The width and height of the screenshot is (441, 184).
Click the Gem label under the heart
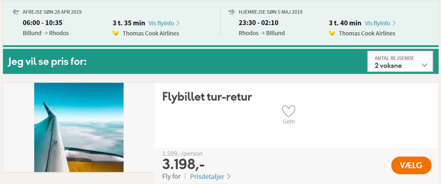tap(289, 121)
